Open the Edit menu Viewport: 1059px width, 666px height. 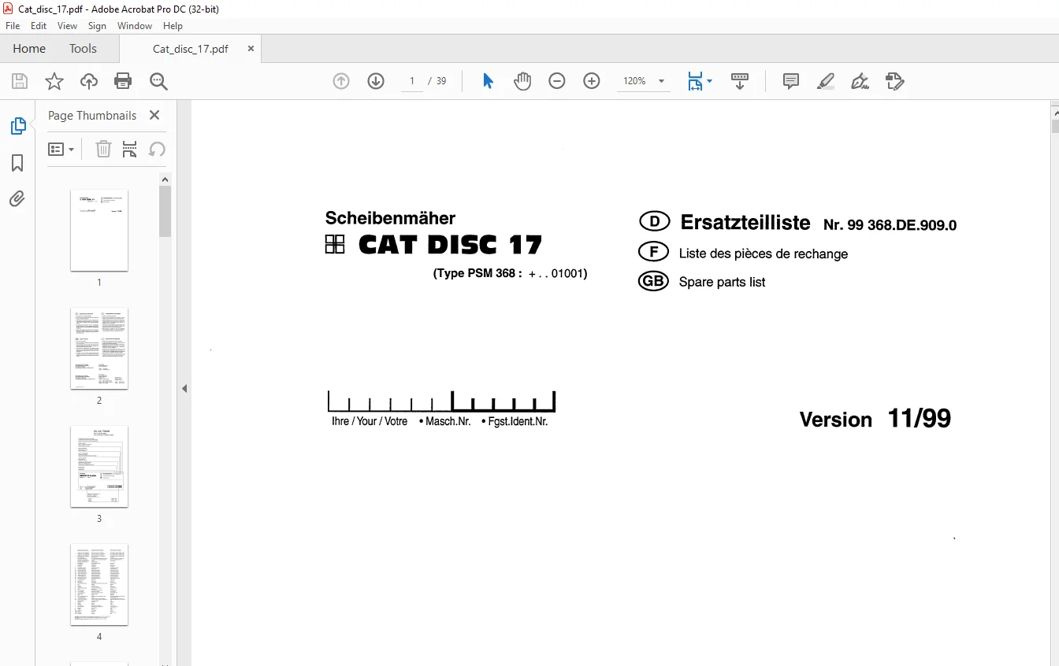(x=39, y=26)
